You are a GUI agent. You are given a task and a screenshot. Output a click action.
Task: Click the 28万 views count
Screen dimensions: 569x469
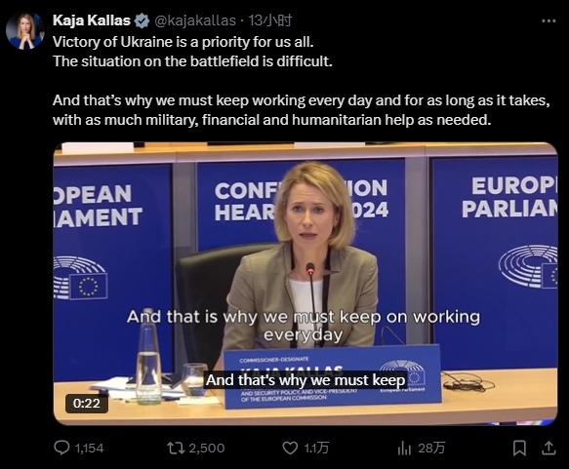point(431,449)
